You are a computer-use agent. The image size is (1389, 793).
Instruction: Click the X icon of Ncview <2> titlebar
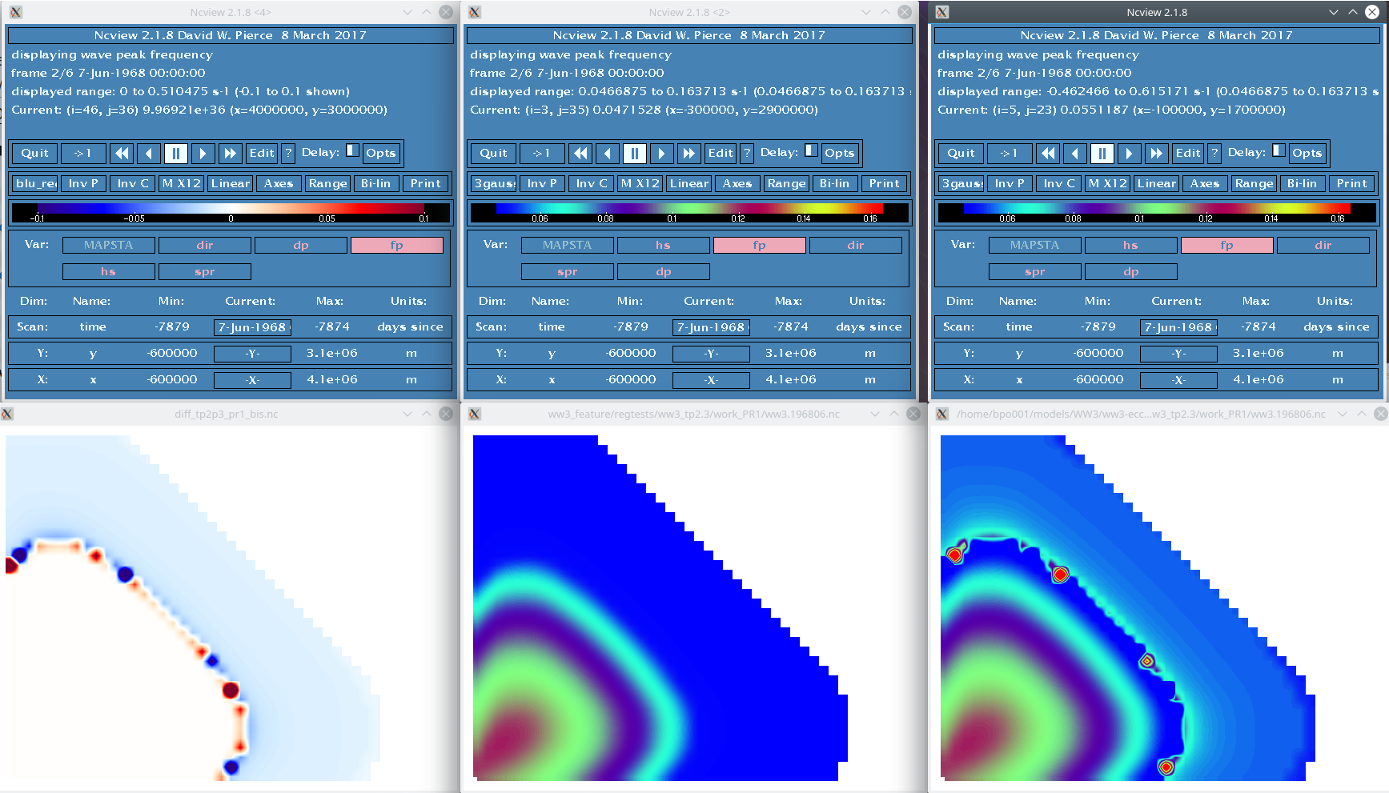(x=475, y=12)
